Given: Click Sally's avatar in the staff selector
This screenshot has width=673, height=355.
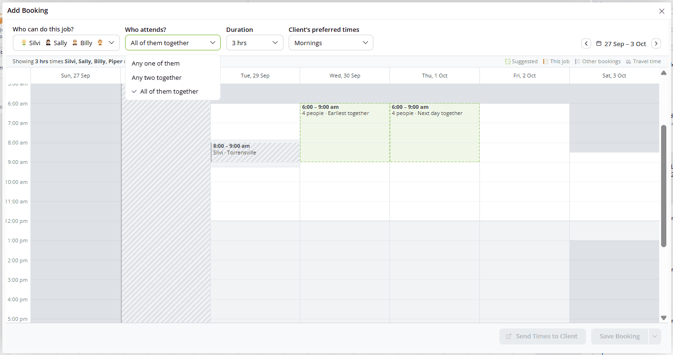Looking at the screenshot, I should pyautogui.click(x=48, y=43).
